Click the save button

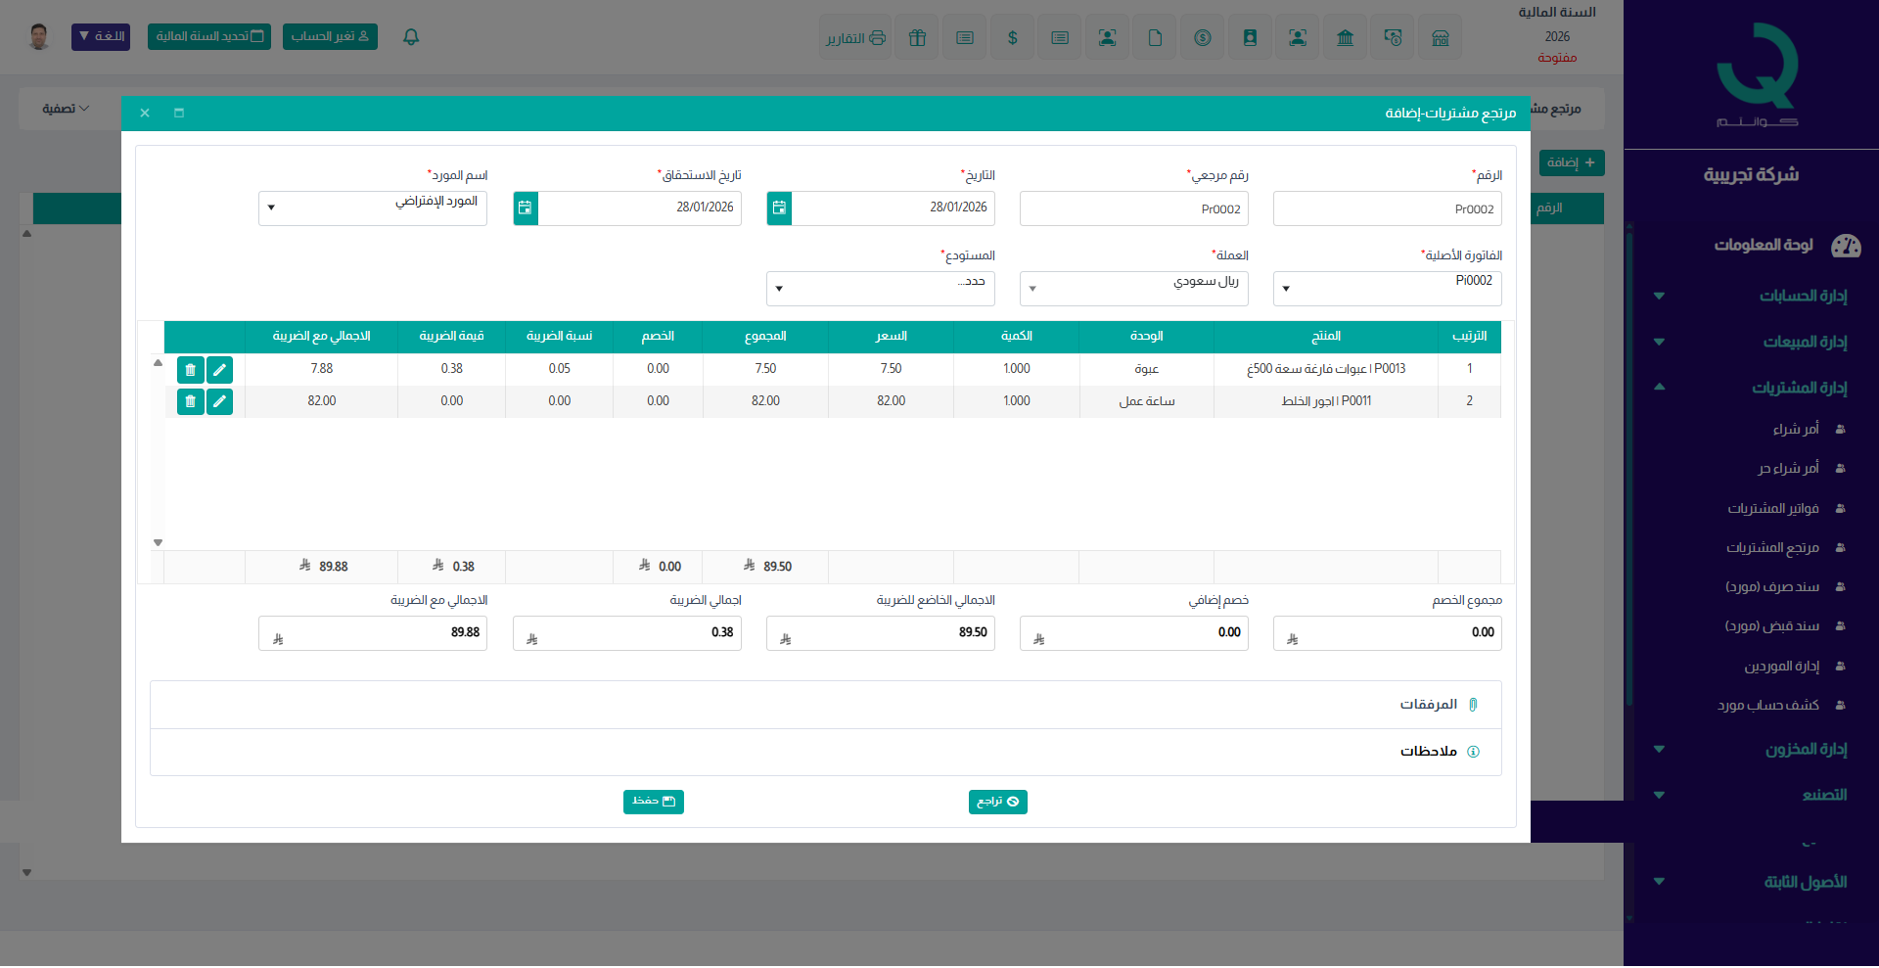(x=653, y=802)
